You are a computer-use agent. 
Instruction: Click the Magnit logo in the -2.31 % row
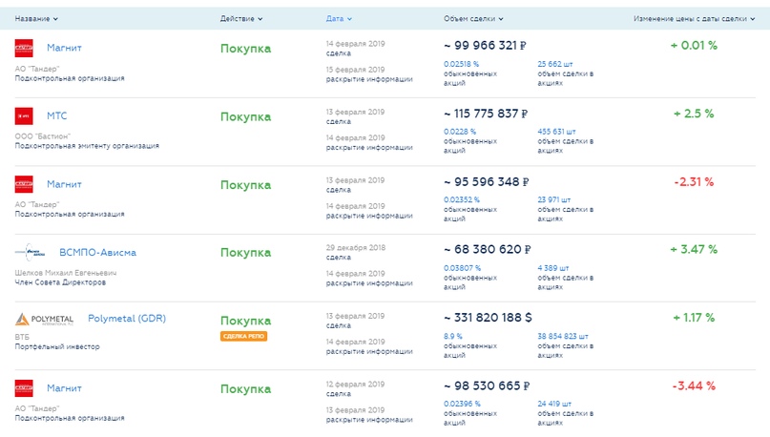pyautogui.click(x=24, y=184)
